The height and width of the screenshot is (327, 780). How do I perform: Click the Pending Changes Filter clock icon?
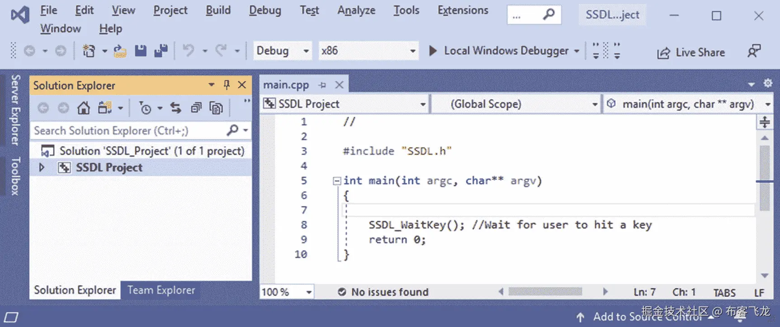pyautogui.click(x=145, y=108)
